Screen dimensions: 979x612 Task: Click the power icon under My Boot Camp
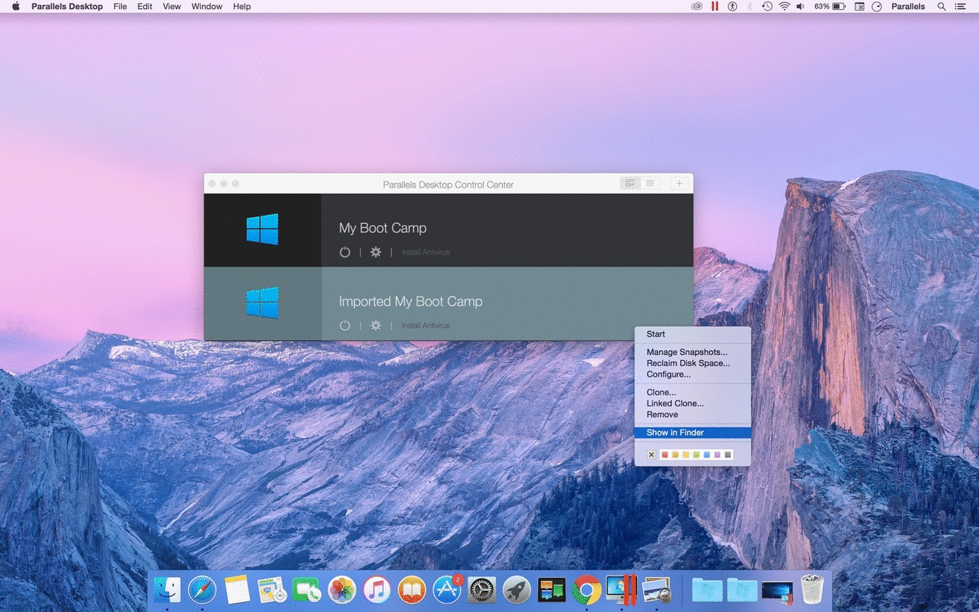(345, 252)
